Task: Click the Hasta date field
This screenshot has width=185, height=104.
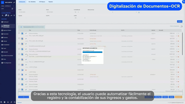Action: tap(59, 12)
